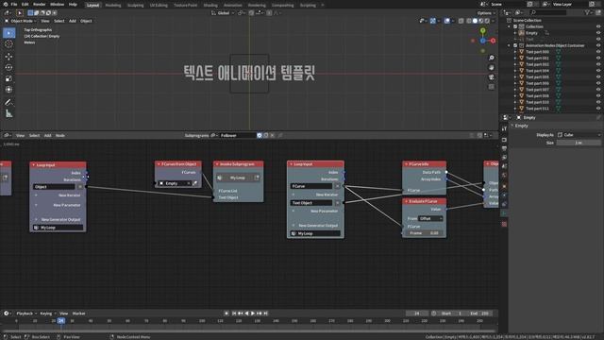
Task: Select the Cursor tool in viewport toolbar
Action: [x=8, y=44]
